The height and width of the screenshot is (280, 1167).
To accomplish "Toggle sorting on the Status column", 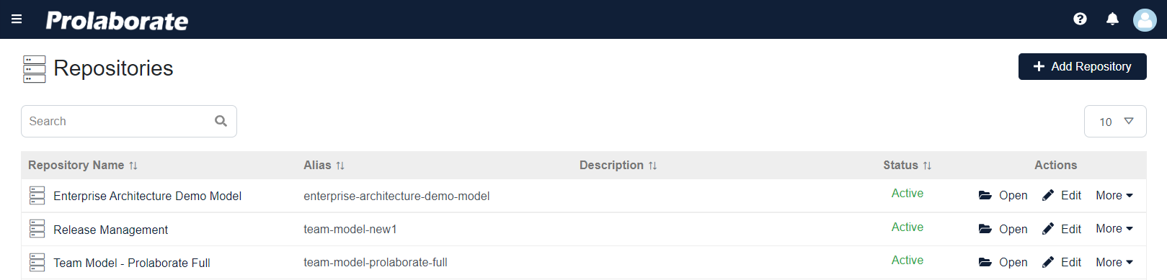I will click(x=927, y=166).
